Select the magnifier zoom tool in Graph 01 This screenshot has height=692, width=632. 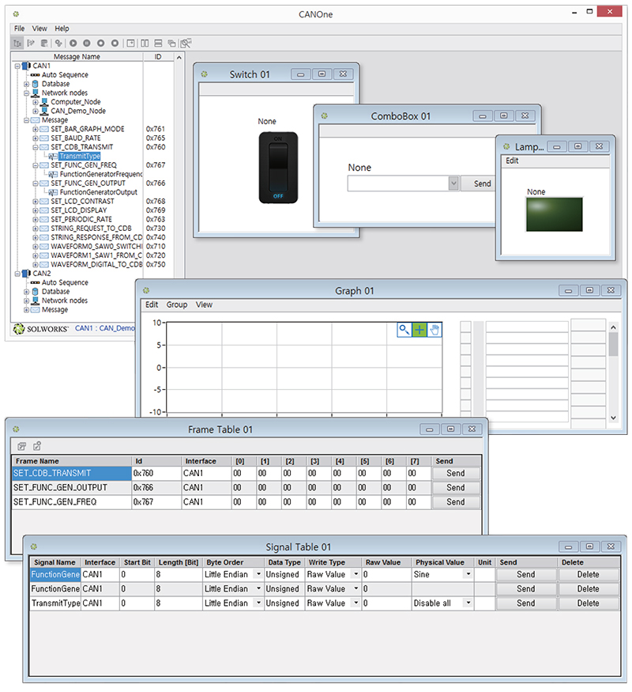coord(403,330)
